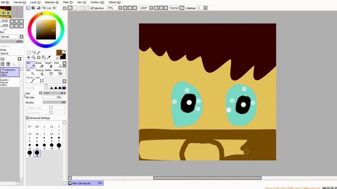Click the background dark color swatch
337x189 pixels.
coord(64,57)
